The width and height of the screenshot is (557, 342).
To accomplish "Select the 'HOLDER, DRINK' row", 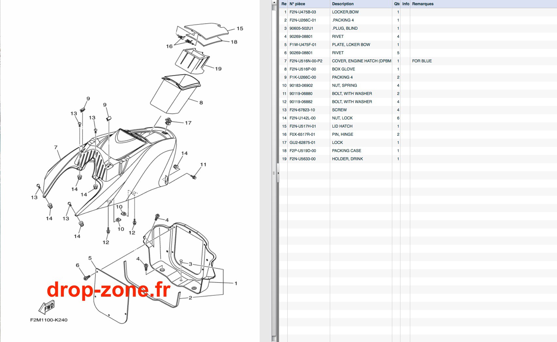I will (x=418, y=159).
